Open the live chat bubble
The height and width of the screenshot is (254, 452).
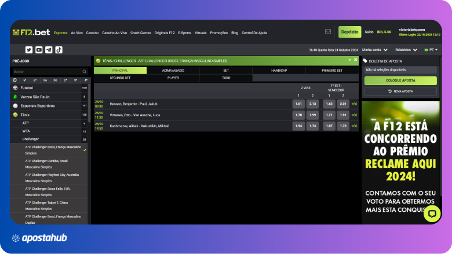(x=432, y=213)
